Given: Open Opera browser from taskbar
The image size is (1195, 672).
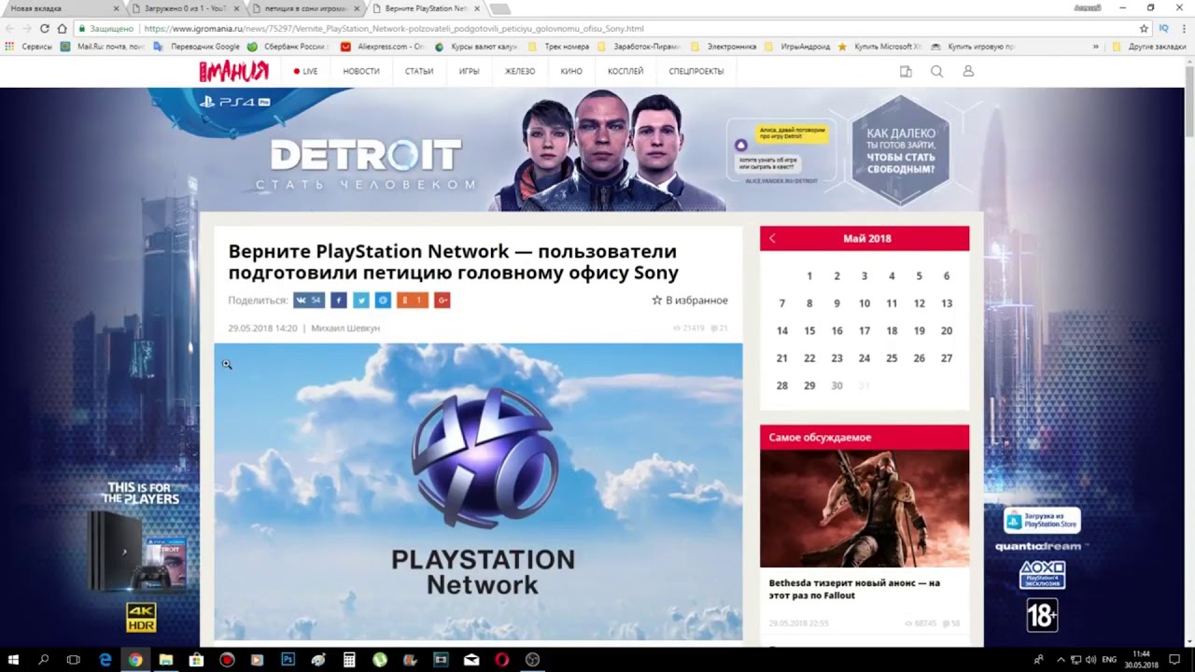Looking at the screenshot, I should (x=501, y=660).
